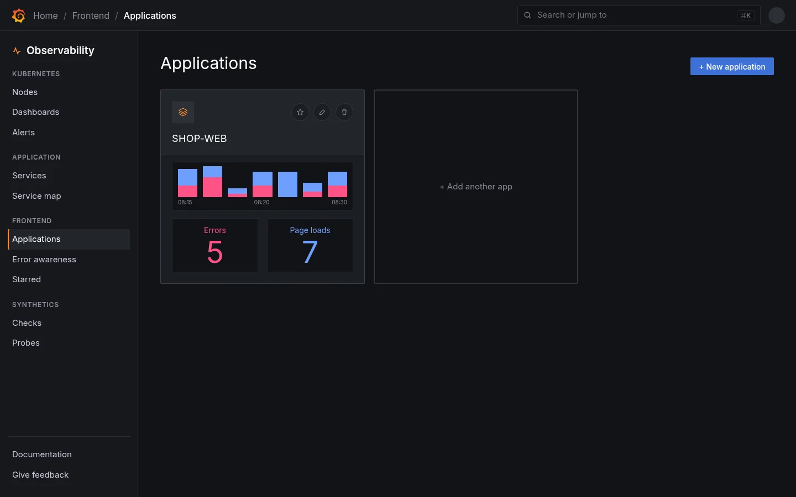This screenshot has width=796, height=497.
Task: Open Starred in the sidebar
Action: (69, 279)
